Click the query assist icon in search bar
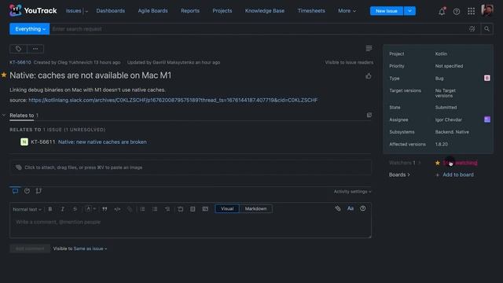 [472, 29]
